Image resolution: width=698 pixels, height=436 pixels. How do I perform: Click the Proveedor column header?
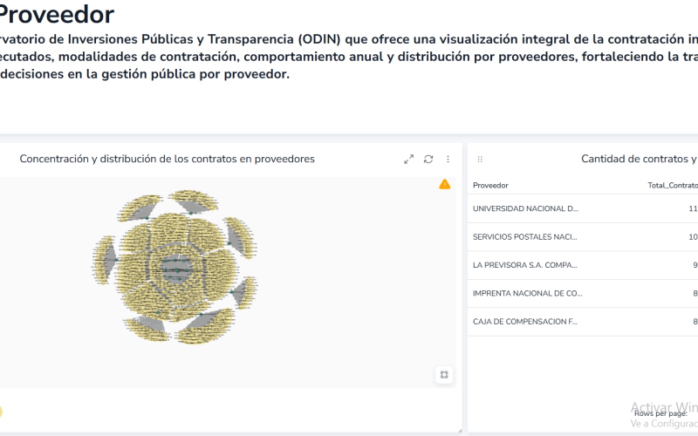(490, 186)
